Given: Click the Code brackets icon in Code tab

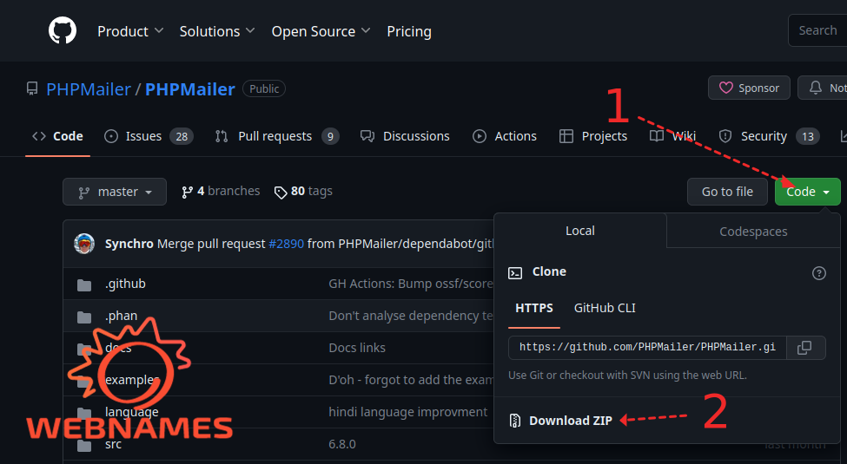Looking at the screenshot, I should tap(39, 136).
